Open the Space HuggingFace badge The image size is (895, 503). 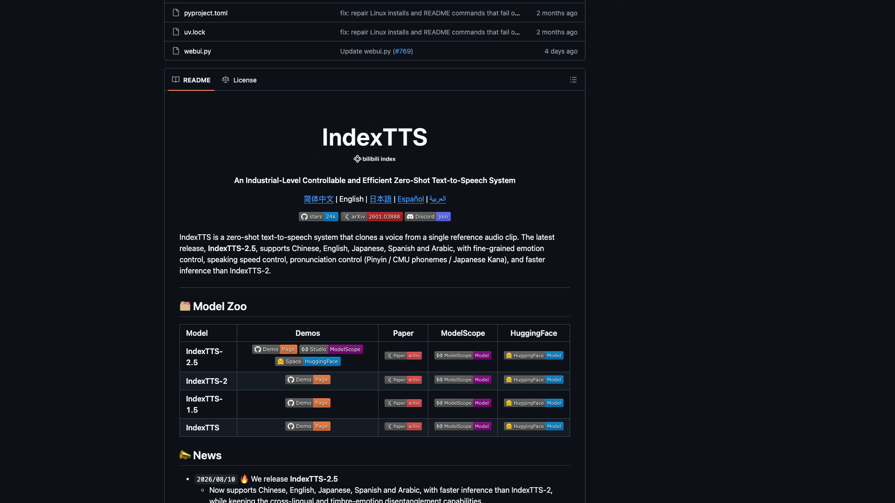(308, 361)
